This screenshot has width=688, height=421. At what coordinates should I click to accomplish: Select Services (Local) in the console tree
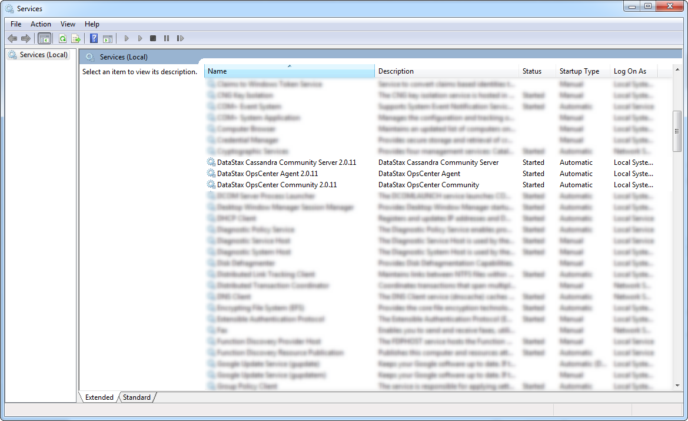[44, 55]
